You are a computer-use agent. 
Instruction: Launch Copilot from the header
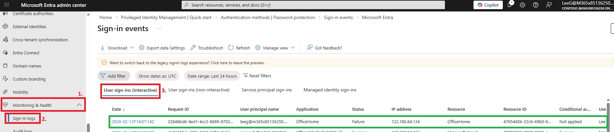coord(488,5)
